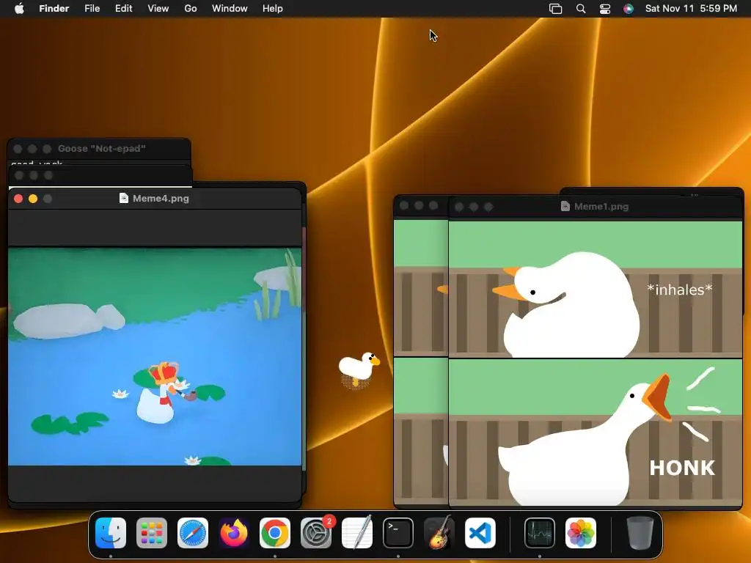Open the Edit menu

click(123, 9)
